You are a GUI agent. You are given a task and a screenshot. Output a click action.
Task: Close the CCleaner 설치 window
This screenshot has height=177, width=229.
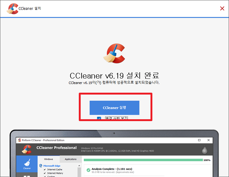pyautogui.click(x=222, y=8)
